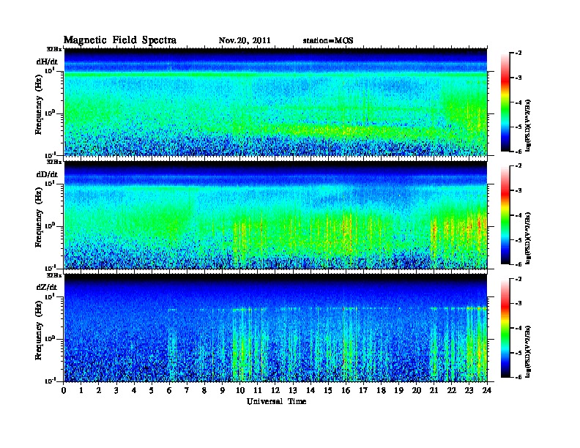Click the date "Nov. 20, 2011"

[245, 41]
